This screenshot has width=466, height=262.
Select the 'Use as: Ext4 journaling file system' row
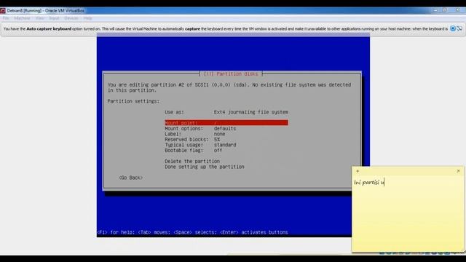point(226,112)
